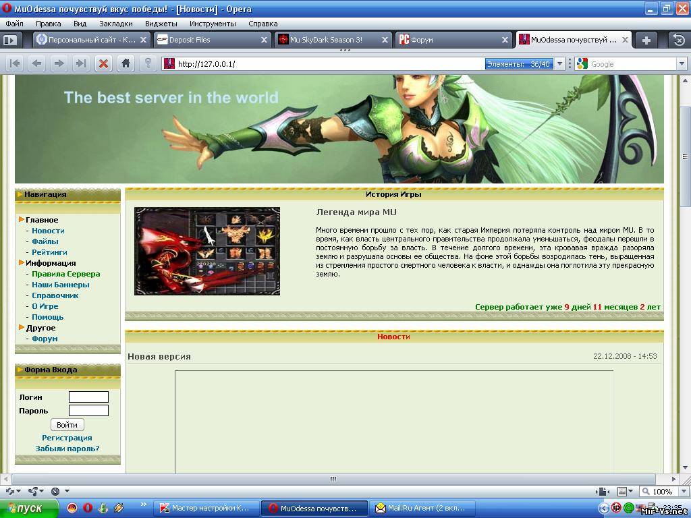Open the Opera Unite status icon
This screenshot has height=518, width=691.
[x=32, y=491]
